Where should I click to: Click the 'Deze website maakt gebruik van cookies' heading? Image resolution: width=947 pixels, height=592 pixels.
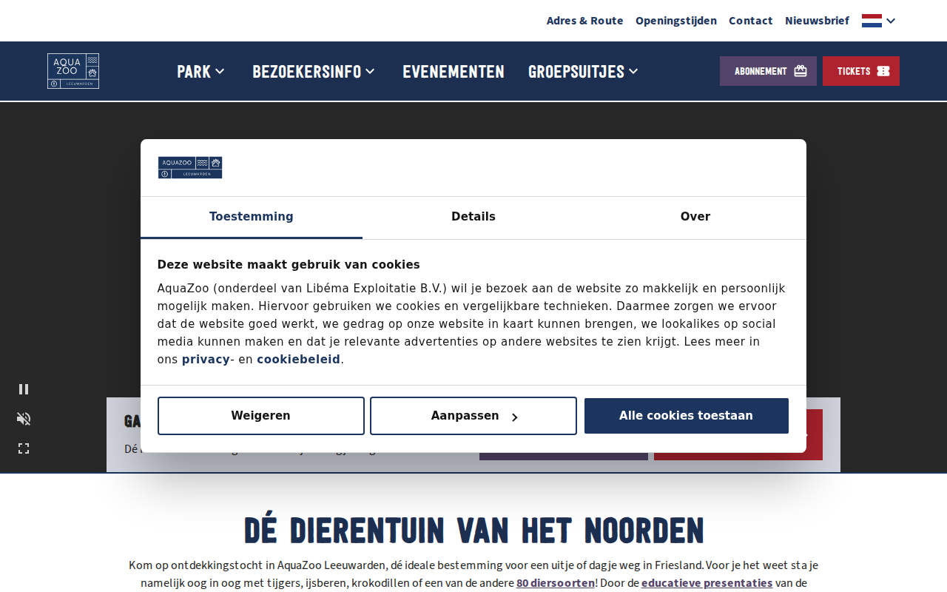tap(289, 265)
